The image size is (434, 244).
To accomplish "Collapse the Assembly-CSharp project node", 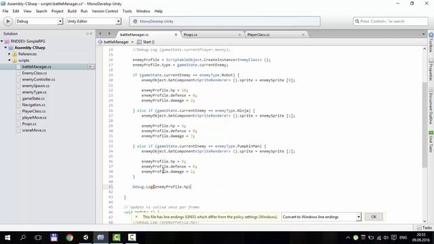I will tap(5, 47).
